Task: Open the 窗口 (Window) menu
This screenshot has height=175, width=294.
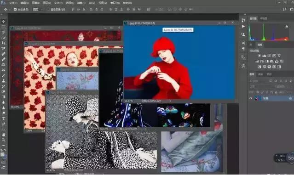Action: (x=115, y=3)
